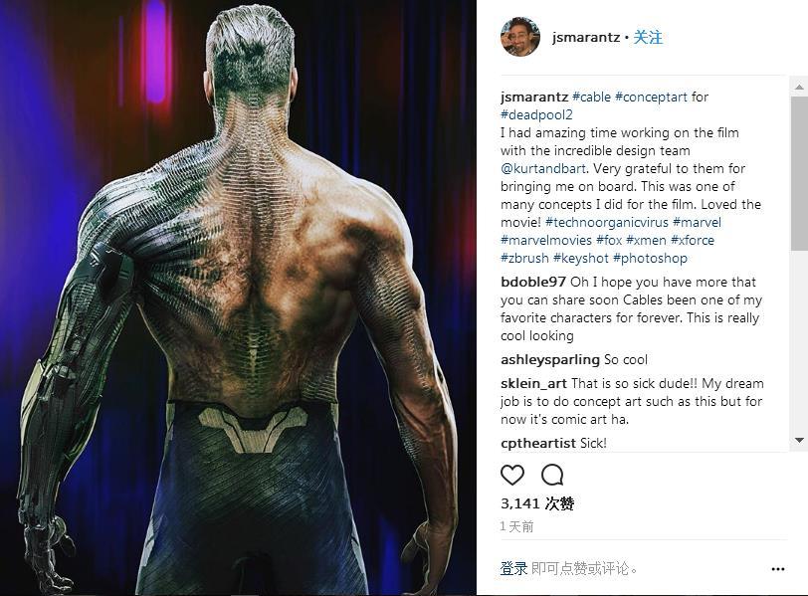This screenshot has height=596, width=808.
Task: Open the #cable hashtag
Action: click(x=591, y=97)
